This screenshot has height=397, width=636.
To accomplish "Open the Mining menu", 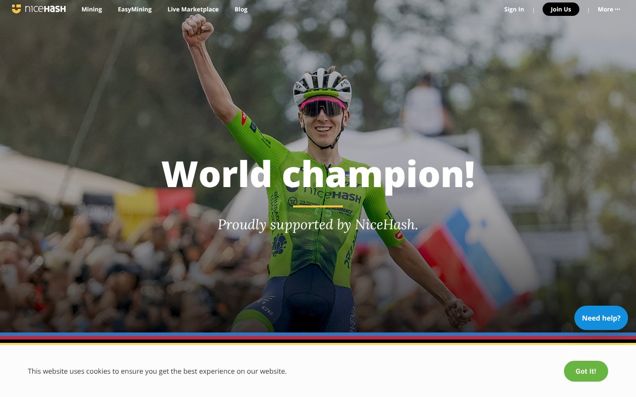I will 92,9.
